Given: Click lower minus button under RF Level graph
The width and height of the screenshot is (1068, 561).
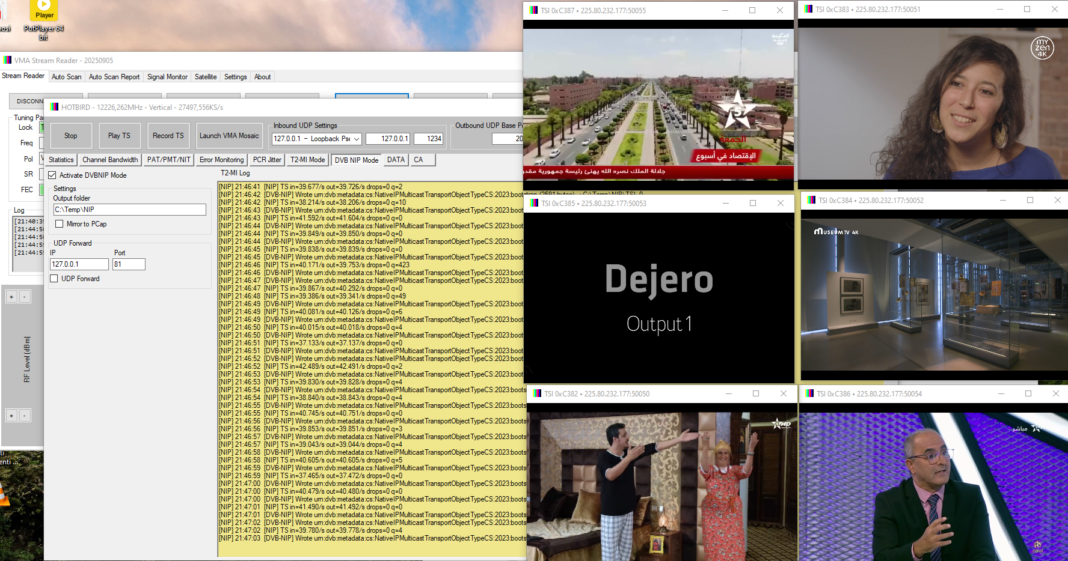Looking at the screenshot, I should (x=25, y=416).
